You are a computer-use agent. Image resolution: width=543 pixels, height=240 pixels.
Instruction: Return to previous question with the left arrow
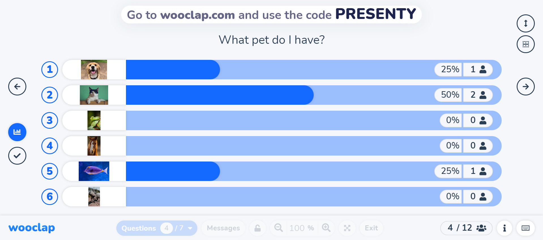(17, 86)
